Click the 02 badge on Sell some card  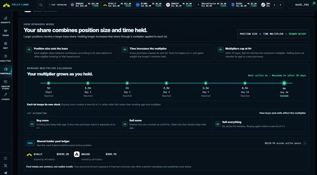point(125,124)
